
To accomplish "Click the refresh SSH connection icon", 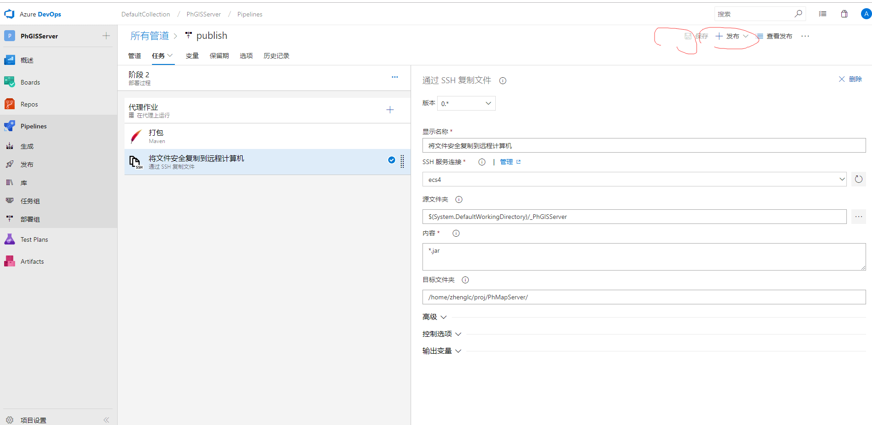I will tap(858, 180).
